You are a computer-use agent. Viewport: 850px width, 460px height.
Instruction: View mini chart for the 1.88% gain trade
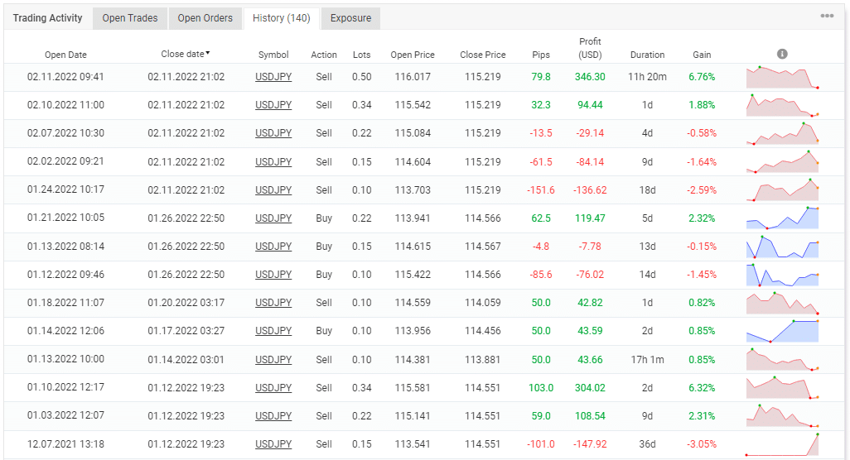pos(782,106)
